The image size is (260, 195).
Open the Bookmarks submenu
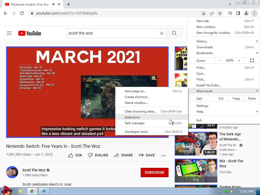pos(223,53)
